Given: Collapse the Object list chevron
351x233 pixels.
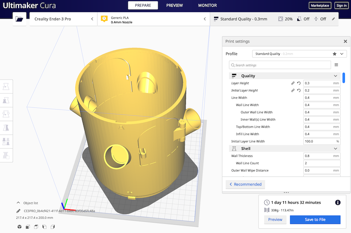Looking at the screenshot, I should pyautogui.click(x=18, y=203).
